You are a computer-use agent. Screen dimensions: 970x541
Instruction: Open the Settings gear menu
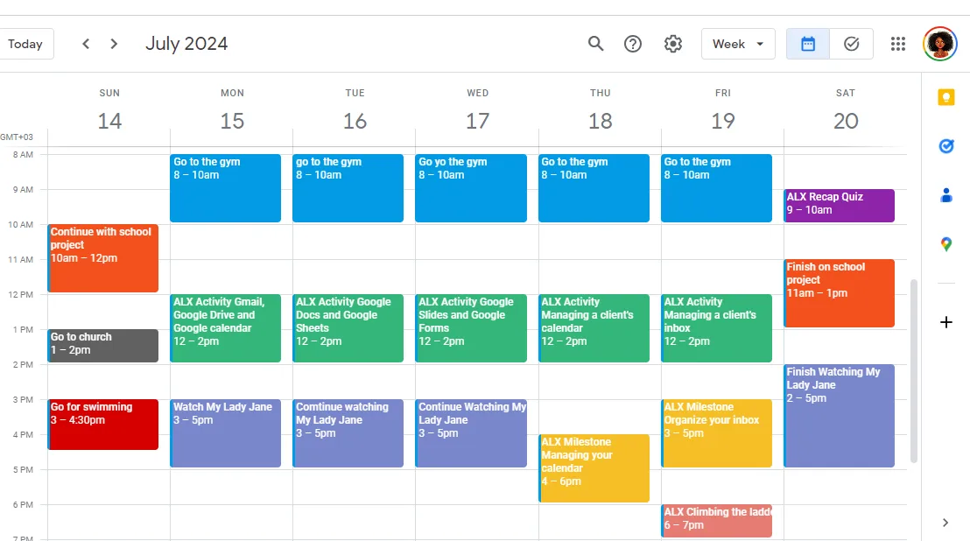673,44
